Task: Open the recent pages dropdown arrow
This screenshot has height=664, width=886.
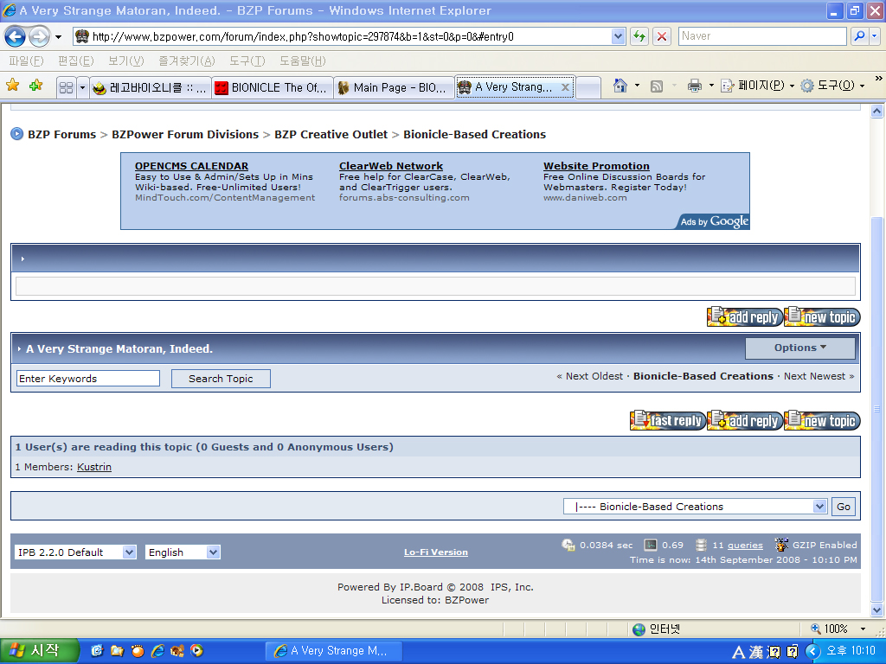Action: (58, 37)
